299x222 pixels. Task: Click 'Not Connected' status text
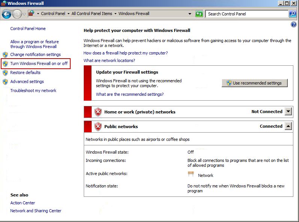(x=267, y=112)
